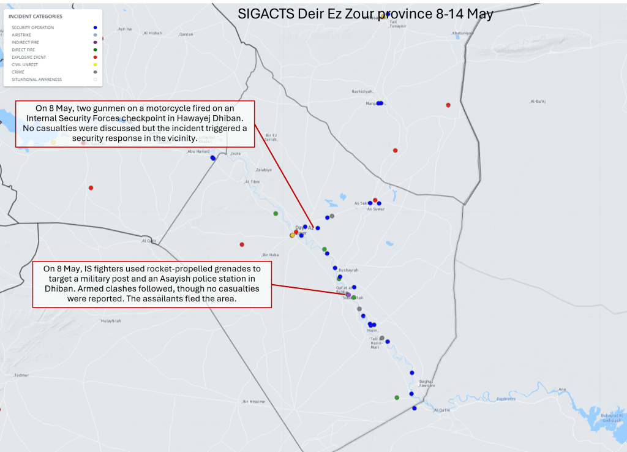Click the gray marker beside Tell Hariri-Mari label
627x452 pixels.
coord(382,338)
